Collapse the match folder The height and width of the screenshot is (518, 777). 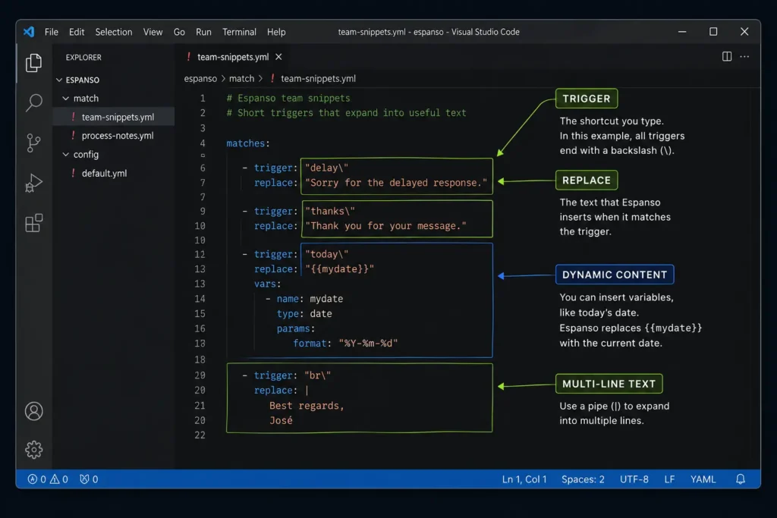tap(65, 99)
